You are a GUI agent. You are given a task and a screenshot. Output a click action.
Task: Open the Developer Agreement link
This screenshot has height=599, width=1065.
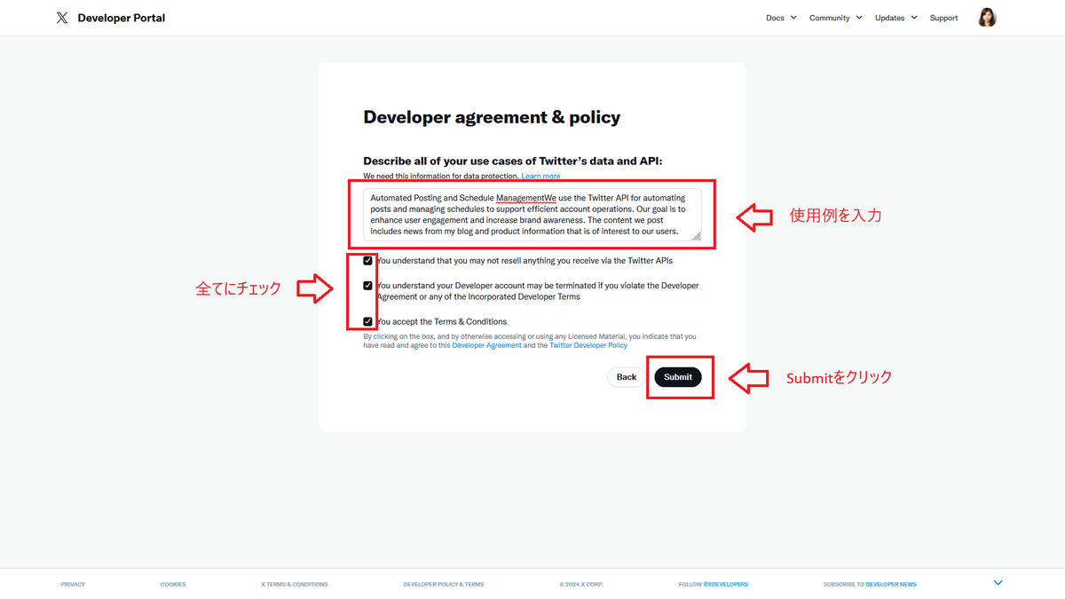[486, 345]
